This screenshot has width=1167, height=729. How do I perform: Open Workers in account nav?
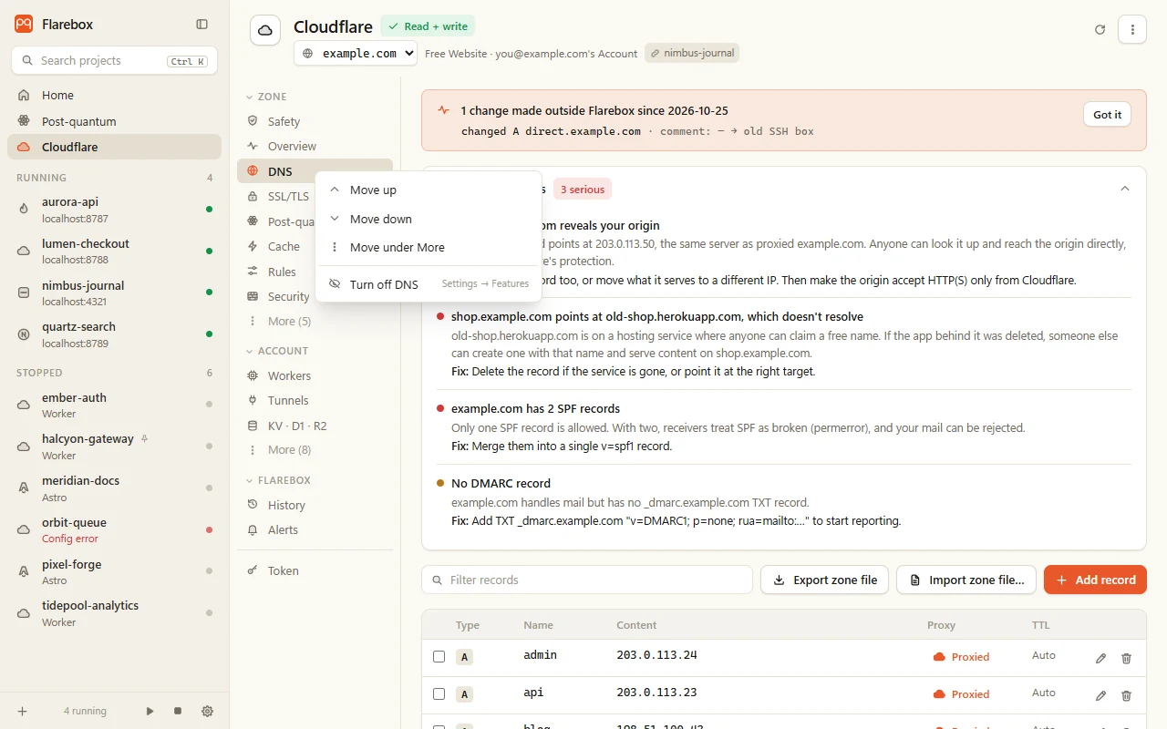[315, 375]
